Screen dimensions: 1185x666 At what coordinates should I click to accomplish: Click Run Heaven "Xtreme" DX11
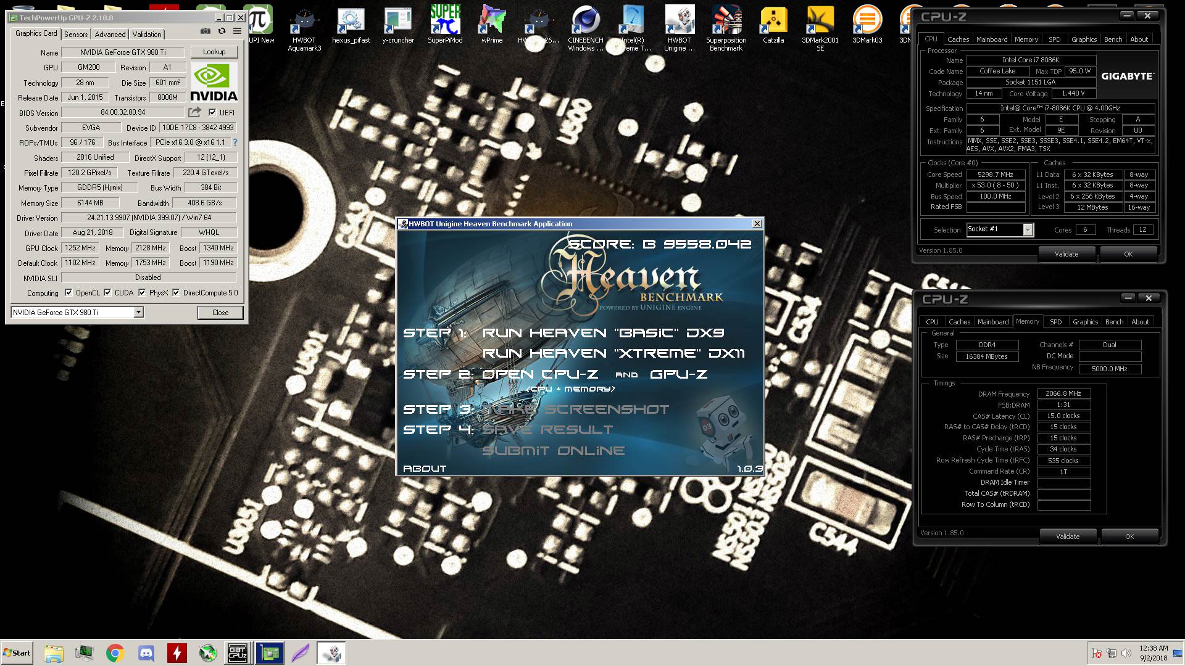613,353
